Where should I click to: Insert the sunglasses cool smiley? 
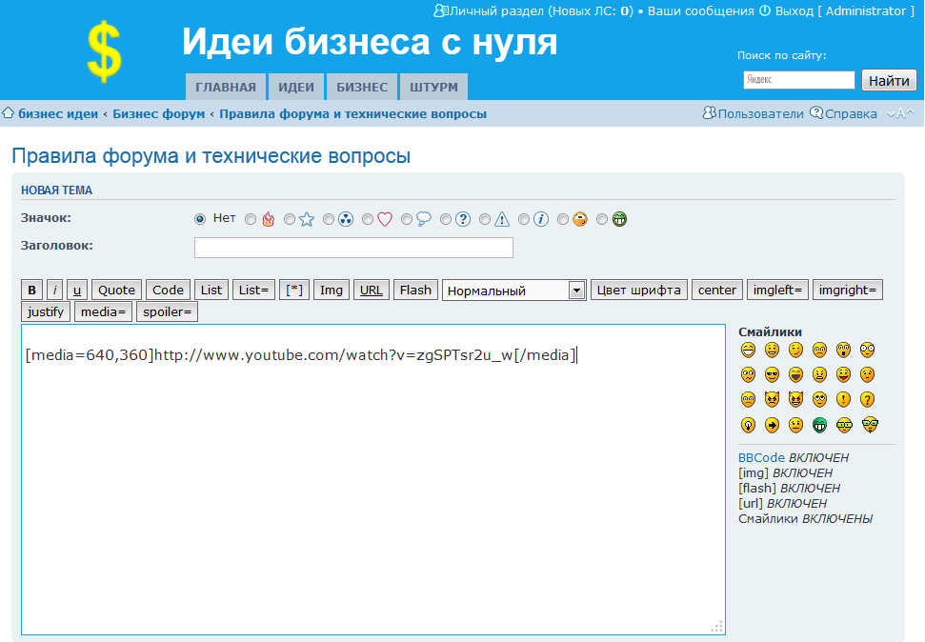click(772, 375)
